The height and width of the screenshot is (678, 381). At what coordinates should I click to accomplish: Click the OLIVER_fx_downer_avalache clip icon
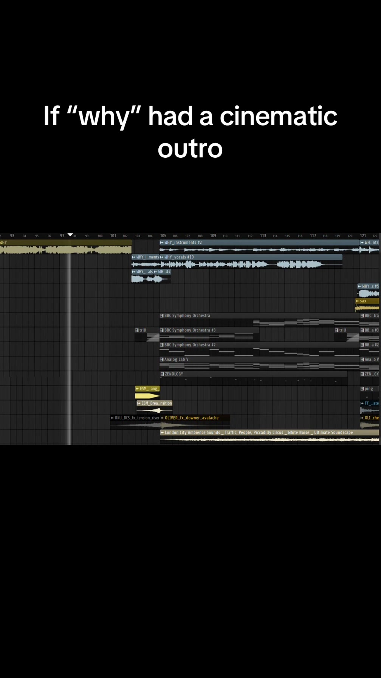[162, 418]
